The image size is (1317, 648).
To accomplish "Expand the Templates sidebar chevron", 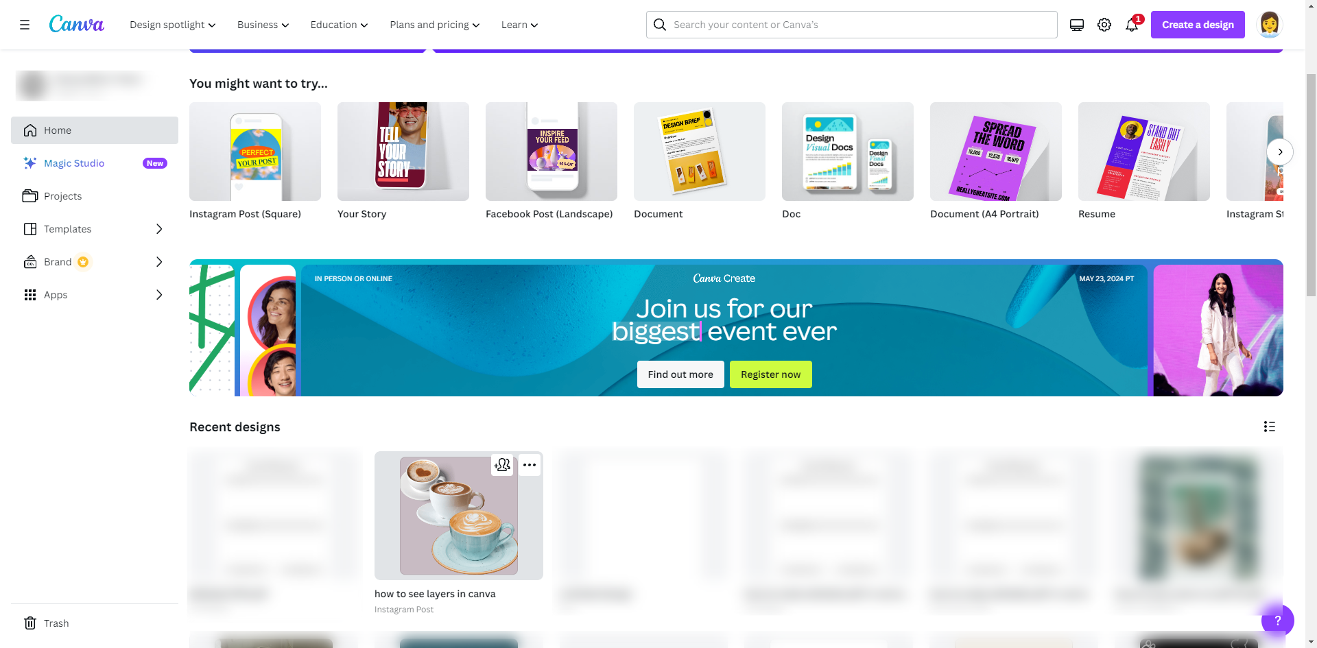I will click(x=159, y=229).
